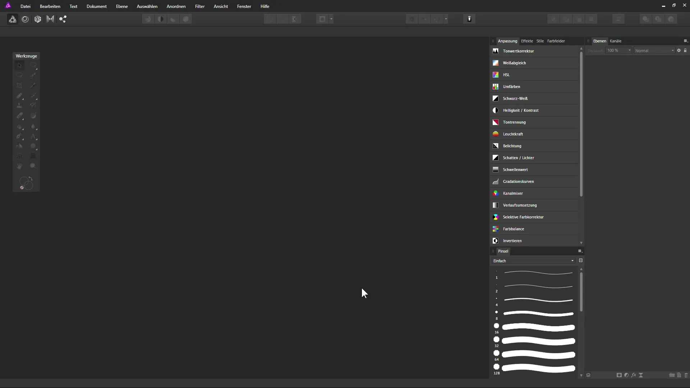Open the Deckkraft 100 % dropdown
This screenshot has width=690, height=388.
pyautogui.click(x=629, y=50)
